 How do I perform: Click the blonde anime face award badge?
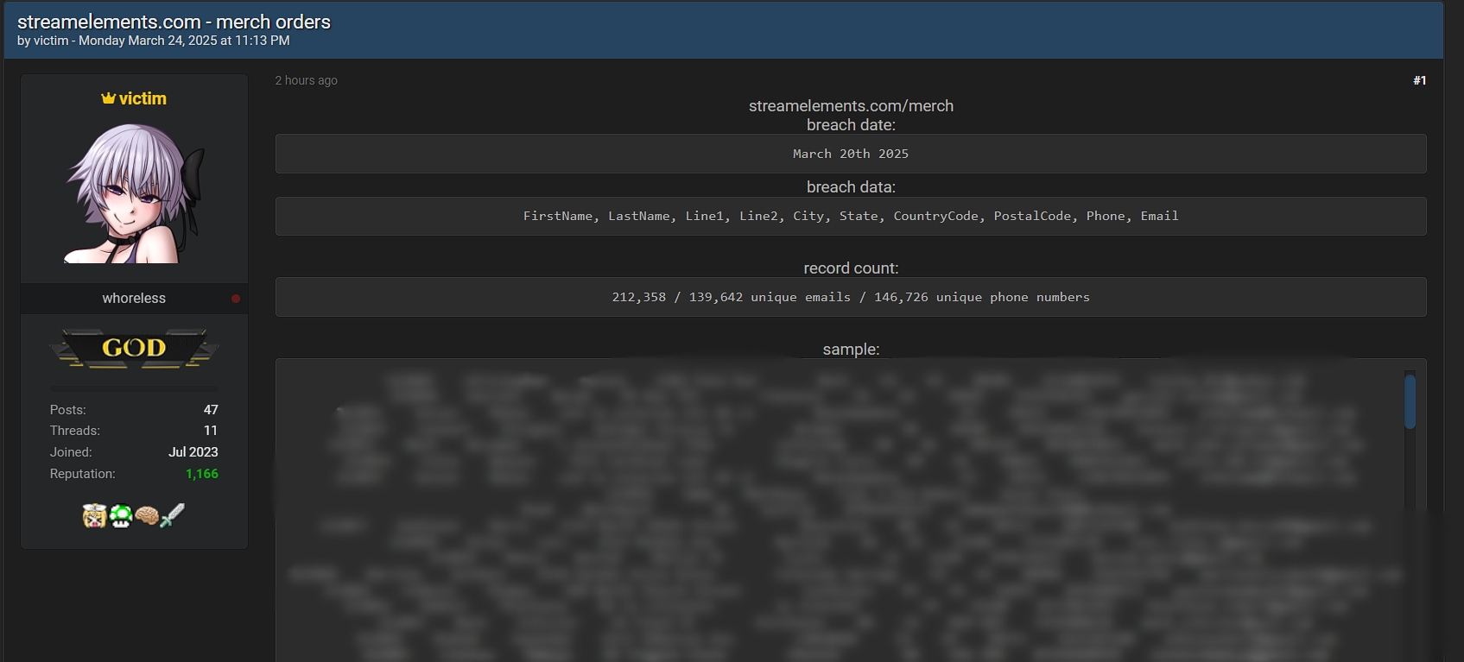coord(94,515)
